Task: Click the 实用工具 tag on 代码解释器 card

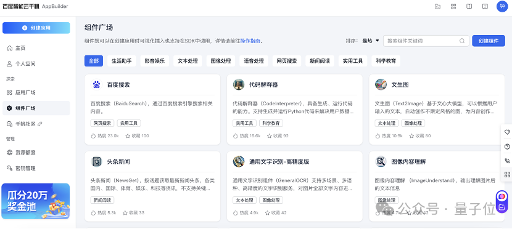Action: pyautogui.click(x=244, y=124)
